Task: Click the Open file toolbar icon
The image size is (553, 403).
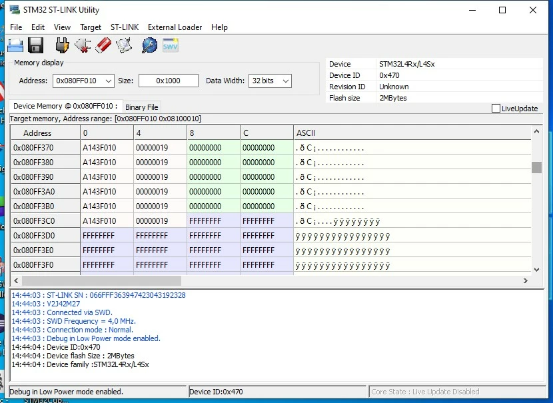Action: [x=15, y=46]
